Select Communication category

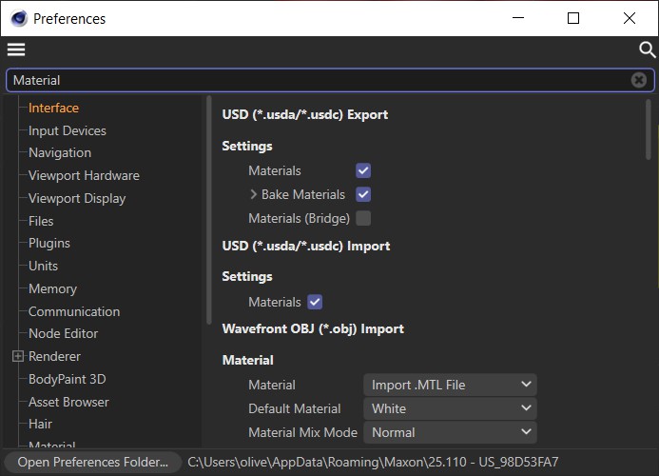74,311
